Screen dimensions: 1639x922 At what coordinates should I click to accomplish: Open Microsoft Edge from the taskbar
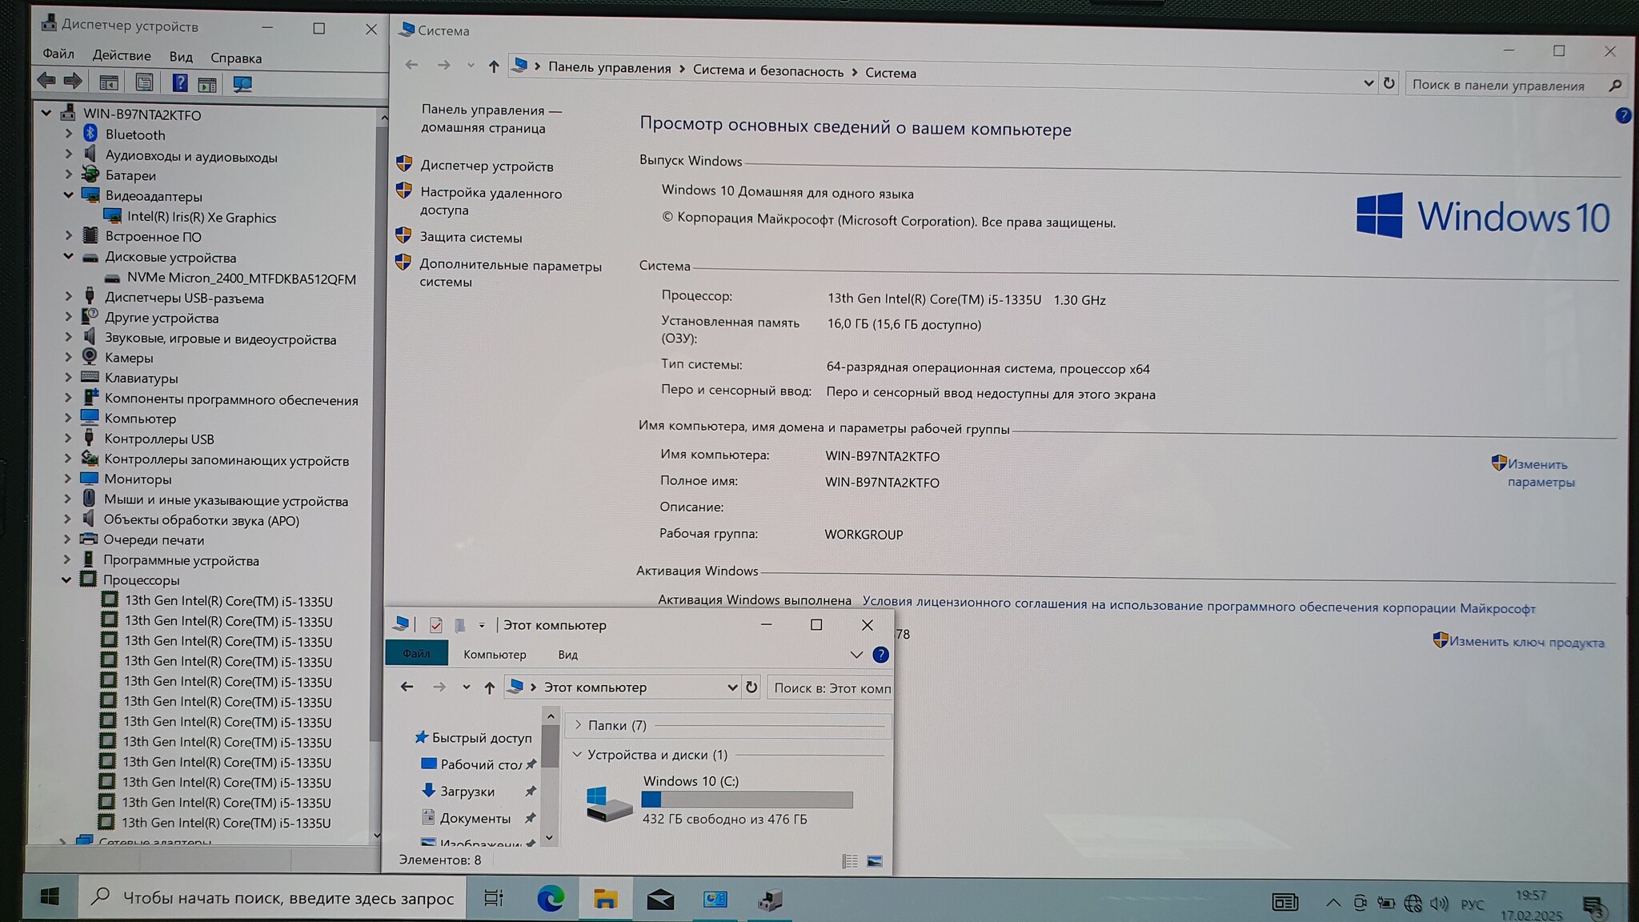coord(550,899)
